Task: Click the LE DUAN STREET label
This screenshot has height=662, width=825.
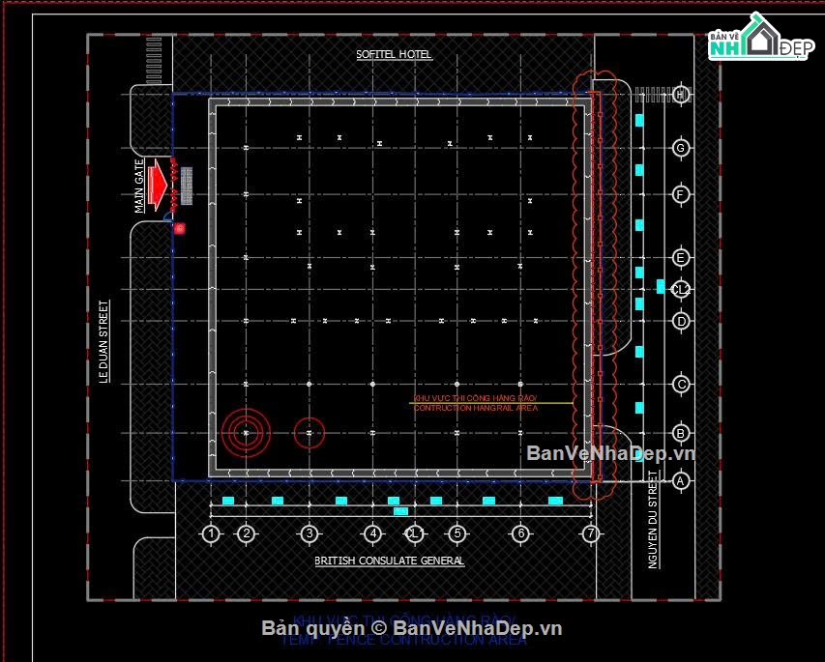Action: (x=104, y=341)
